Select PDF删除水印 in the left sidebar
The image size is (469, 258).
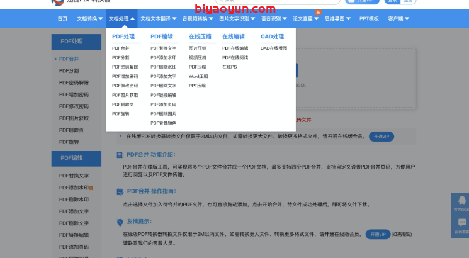click(74, 199)
